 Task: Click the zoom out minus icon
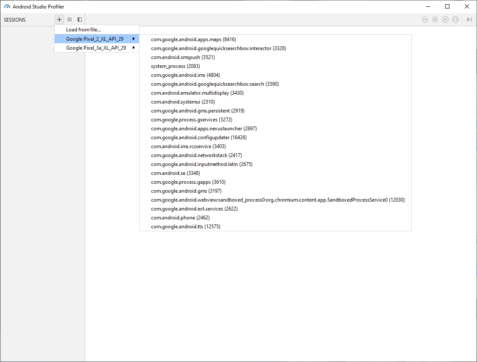pos(425,20)
